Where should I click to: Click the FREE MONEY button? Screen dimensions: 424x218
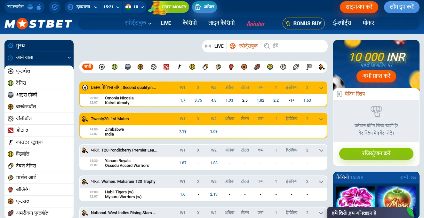pyautogui.click(x=174, y=7)
